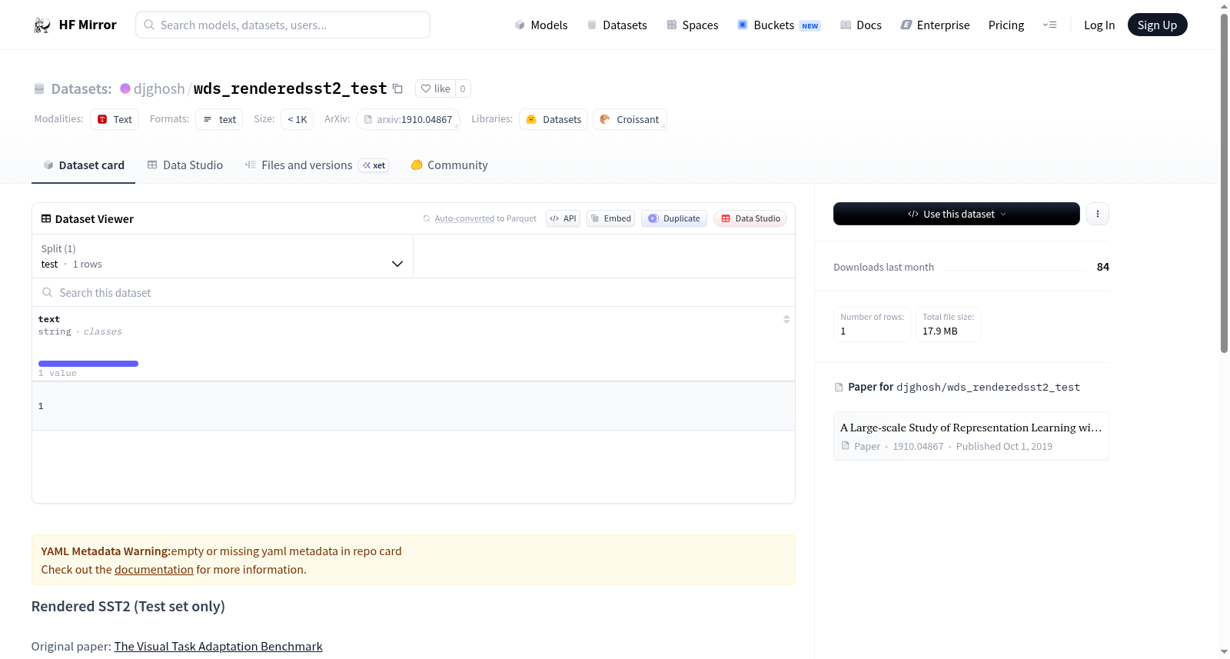Open the arxiv:1910.04867 tag
1230x659 pixels.
[x=408, y=119]
